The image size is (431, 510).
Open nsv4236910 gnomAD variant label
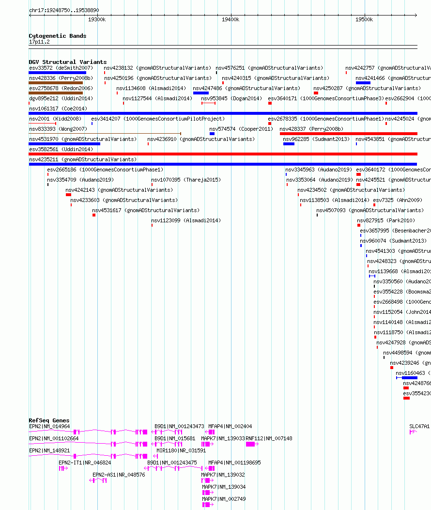(x=201, y=139)
